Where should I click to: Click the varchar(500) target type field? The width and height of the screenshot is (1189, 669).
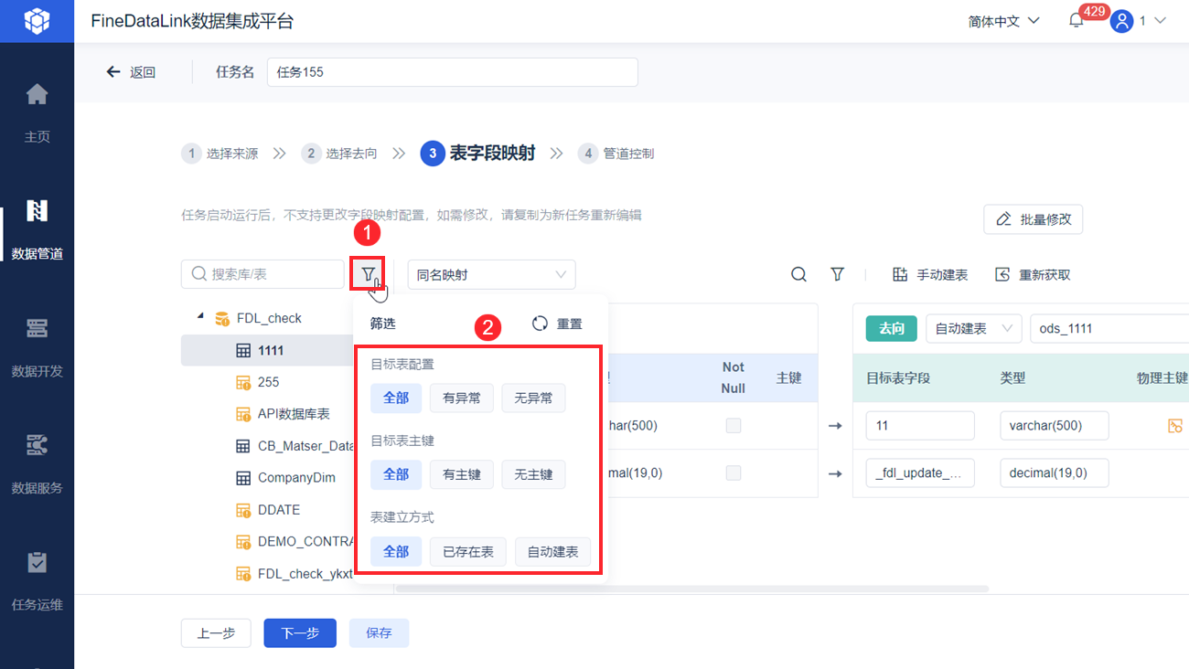click(x=1055, y=425)
